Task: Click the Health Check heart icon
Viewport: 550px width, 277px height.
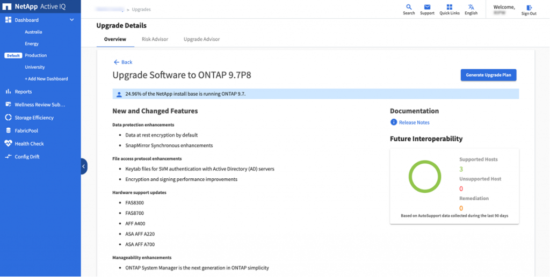Action: point(8,143)
